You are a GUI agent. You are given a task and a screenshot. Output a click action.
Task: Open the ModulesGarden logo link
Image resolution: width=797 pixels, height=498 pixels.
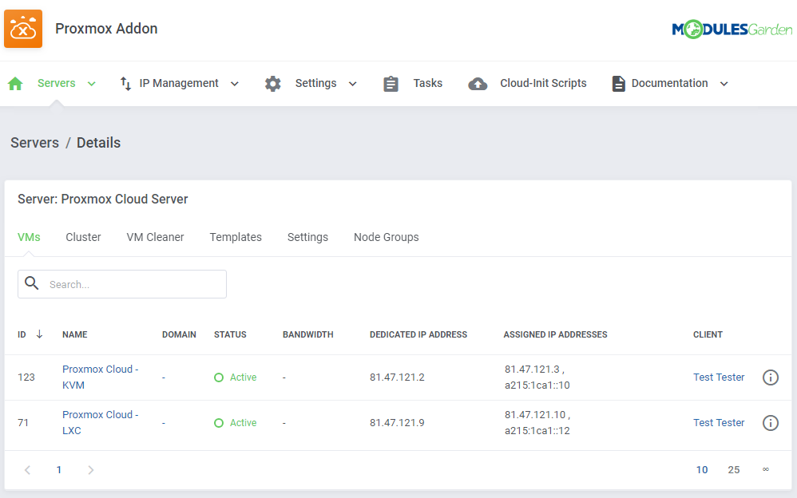coord(732,29)
